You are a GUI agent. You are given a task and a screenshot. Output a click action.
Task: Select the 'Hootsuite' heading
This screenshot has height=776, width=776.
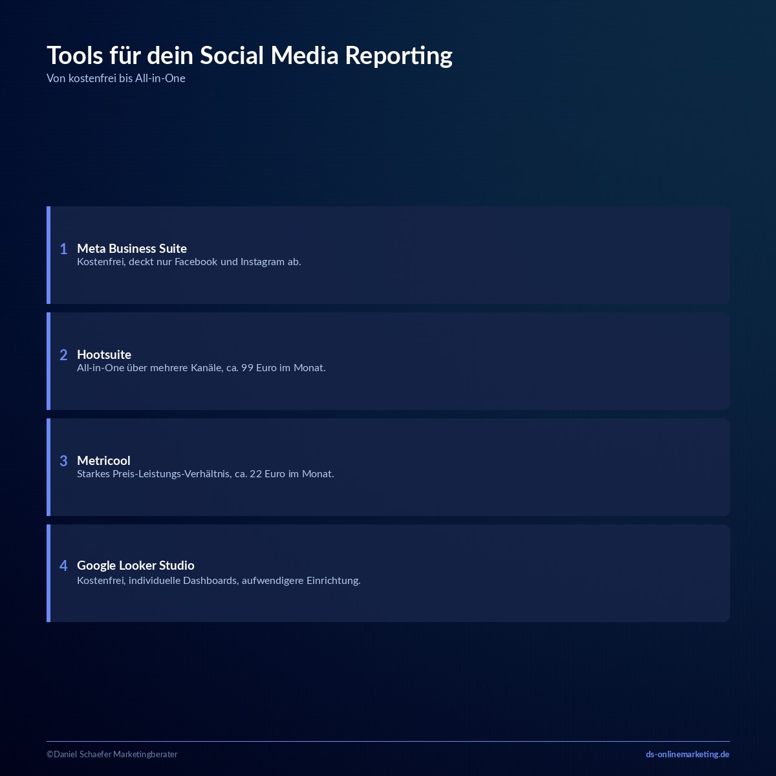104,354
